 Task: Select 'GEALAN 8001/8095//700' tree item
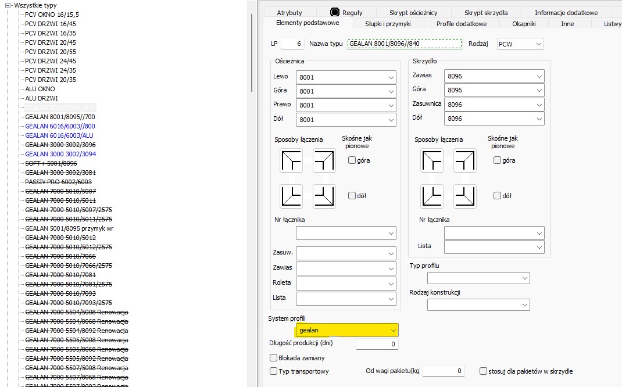60,117
